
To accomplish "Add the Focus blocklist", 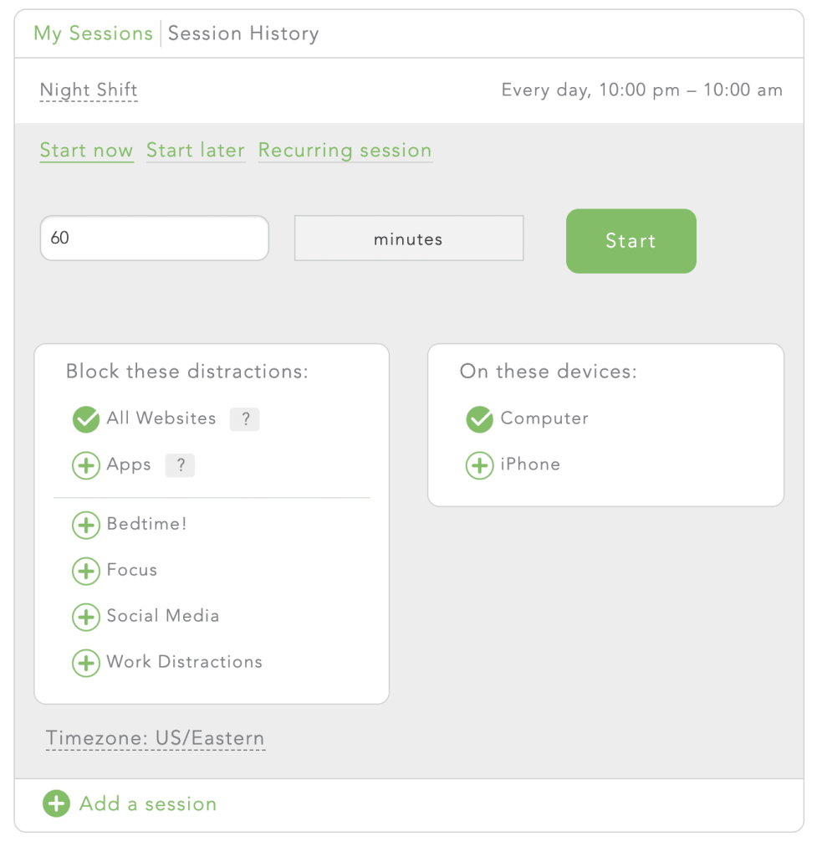I will point(86,571).
